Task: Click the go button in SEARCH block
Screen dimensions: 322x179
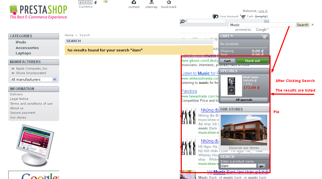Action: [x=261, y=166]
